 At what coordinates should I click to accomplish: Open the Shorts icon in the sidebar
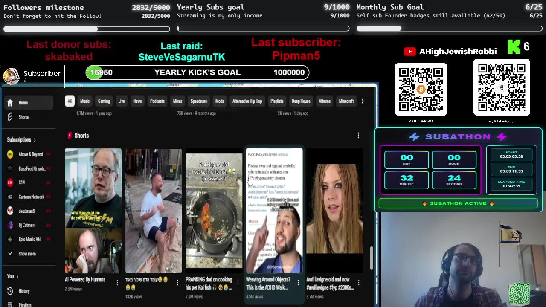click(x=10, y=117)
